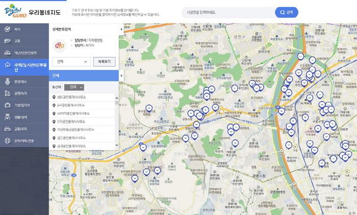357x215 pixels.
Task: Open the 복지 welfare category with checkmark icon
Action: point(24,29)
